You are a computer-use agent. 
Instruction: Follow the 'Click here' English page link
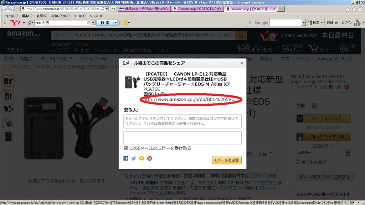click(x=336, y=82)
